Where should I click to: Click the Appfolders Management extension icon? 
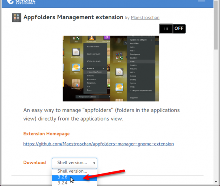17,18
